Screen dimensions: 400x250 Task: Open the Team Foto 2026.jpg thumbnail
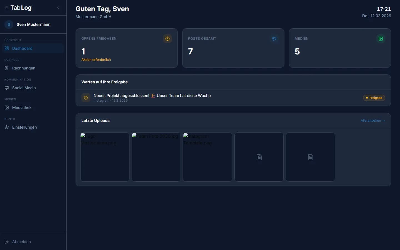(156, 157)
